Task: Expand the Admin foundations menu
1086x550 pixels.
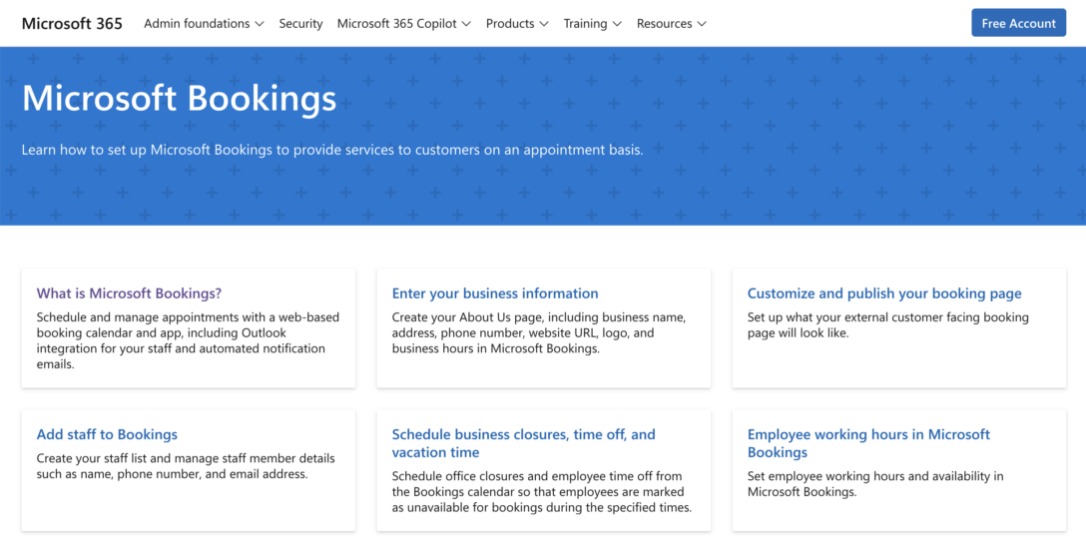Action: pos(204,24)
